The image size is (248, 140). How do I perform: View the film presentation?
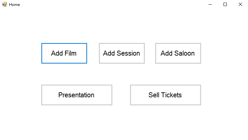[76, 95]
